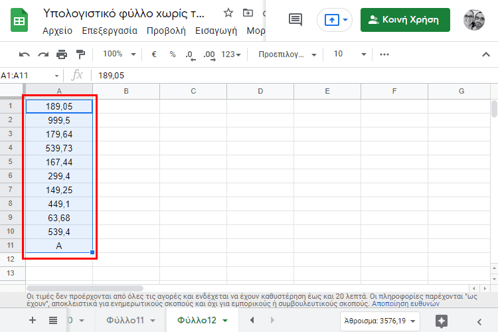The image size is (498, 332).
Task: Decrease decimal places
Action: [191, 55]
